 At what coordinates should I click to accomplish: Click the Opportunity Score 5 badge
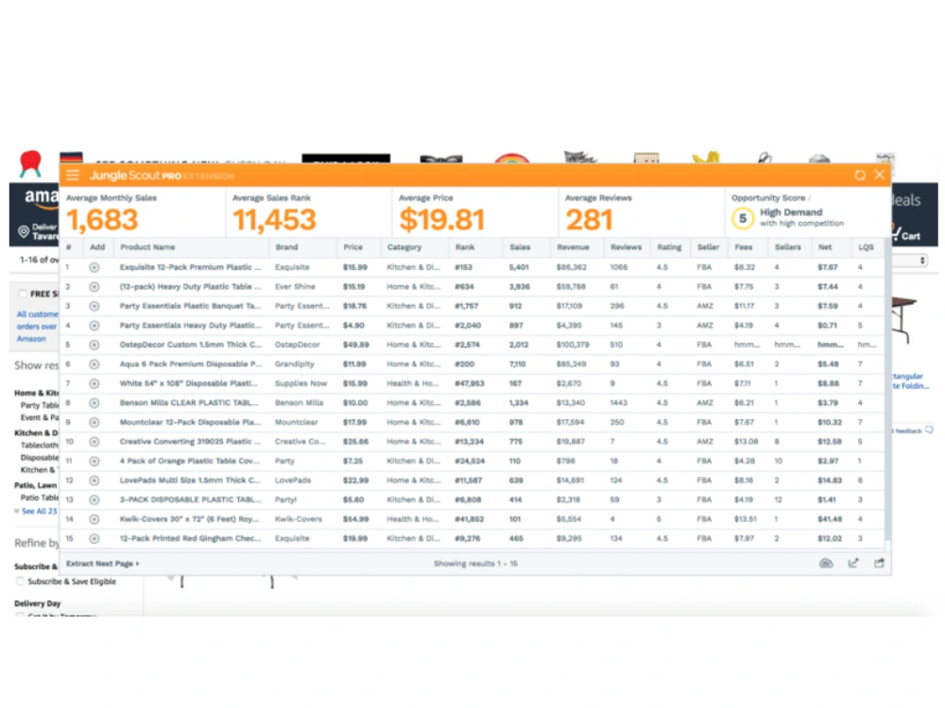[x=743, y=219]
